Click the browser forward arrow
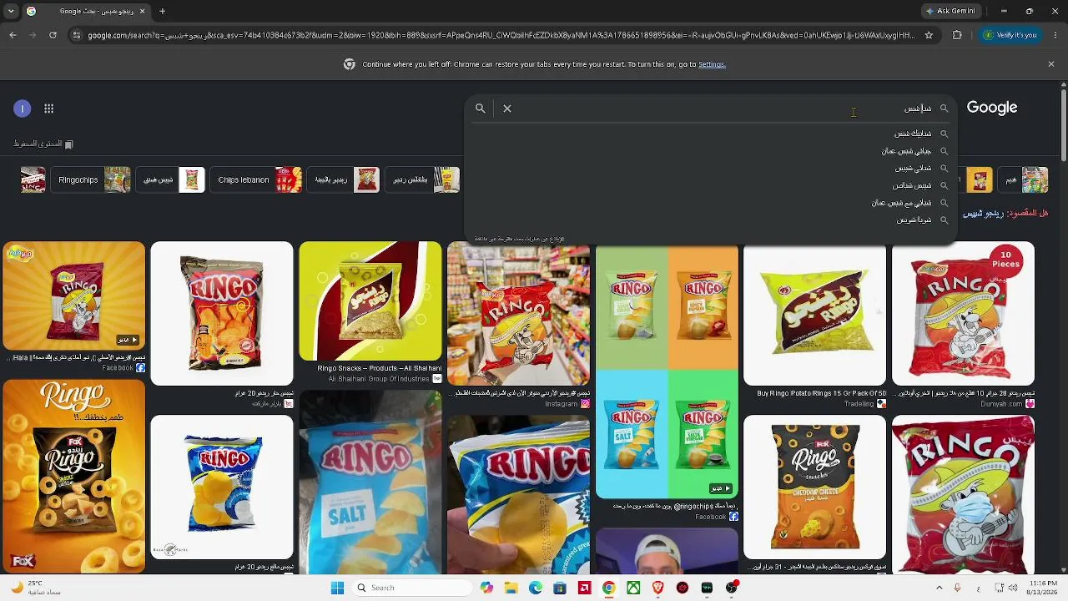Viewport: 1068px width, 601px height. [x=33, y=35]
